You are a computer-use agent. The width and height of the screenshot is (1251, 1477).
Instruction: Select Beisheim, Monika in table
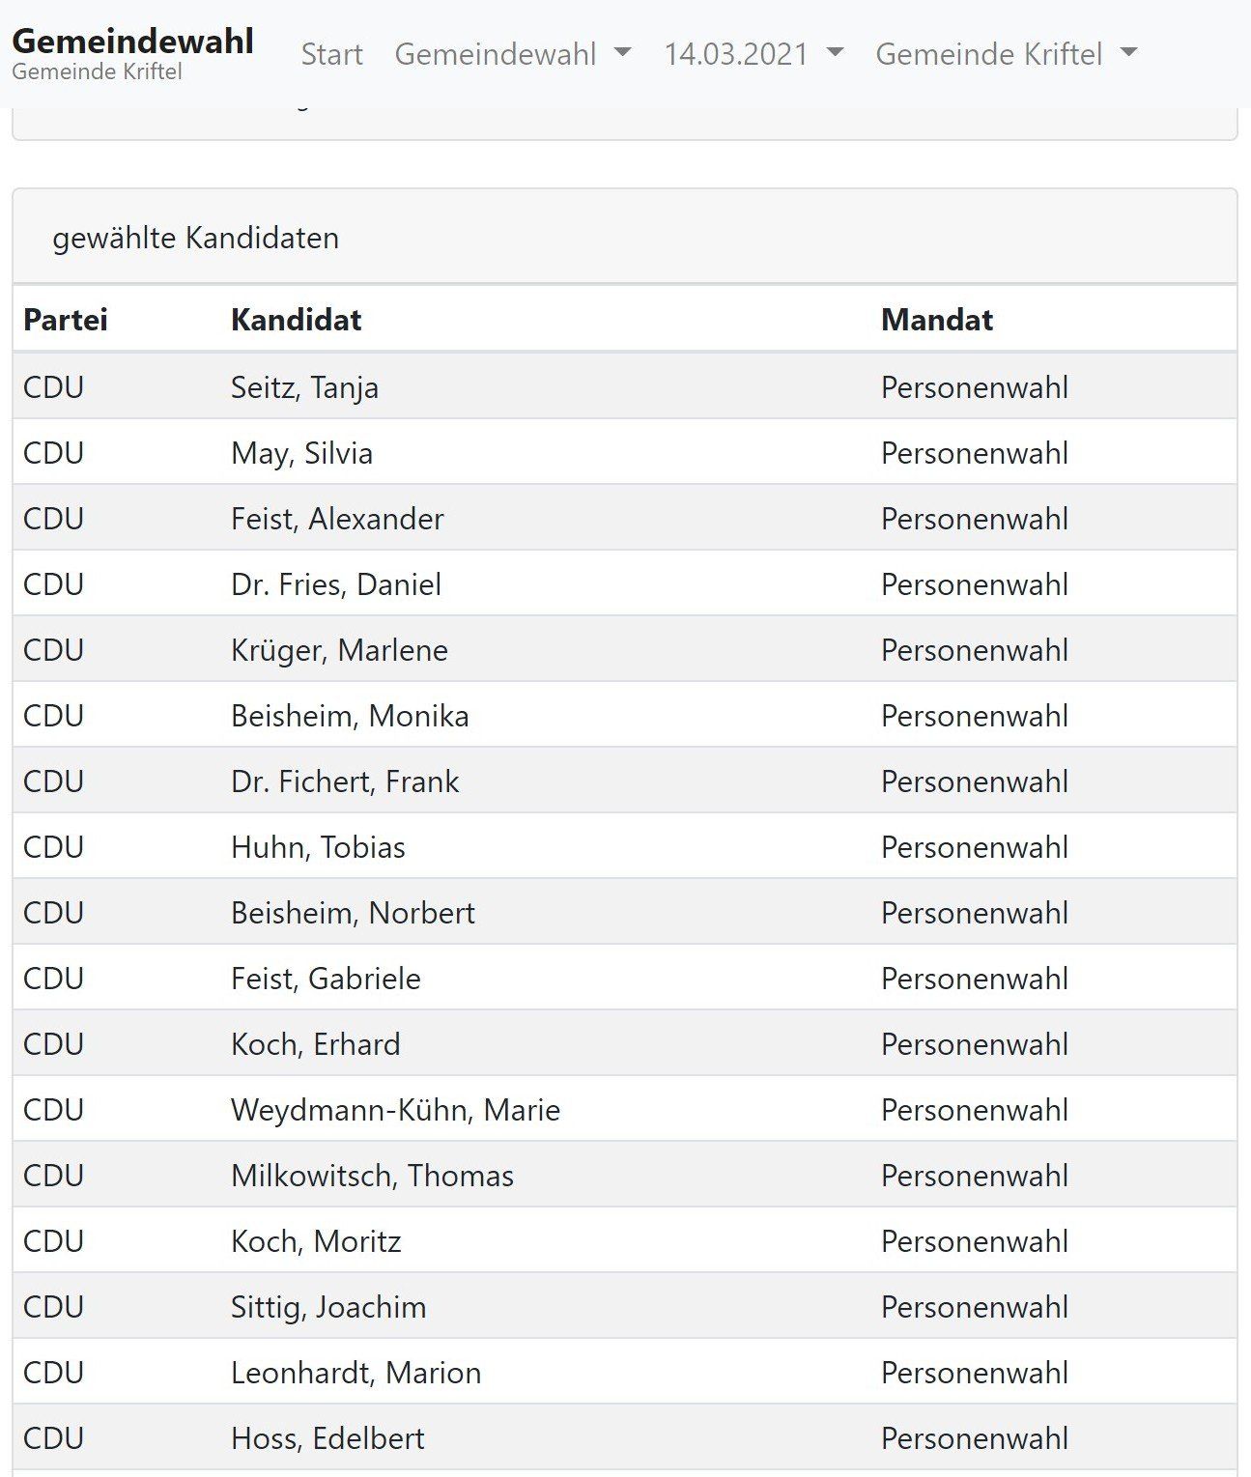350,716
